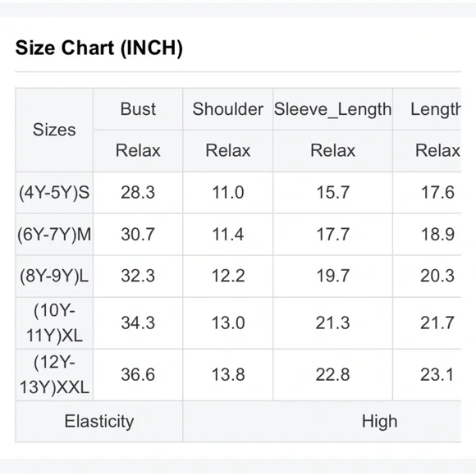Click shoulder value 11.4
The height and width of the screenshot is (476, 476).
pos(227,235)
